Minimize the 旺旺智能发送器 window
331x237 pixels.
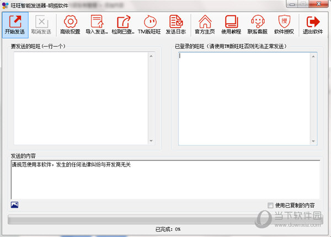point(292,4)
